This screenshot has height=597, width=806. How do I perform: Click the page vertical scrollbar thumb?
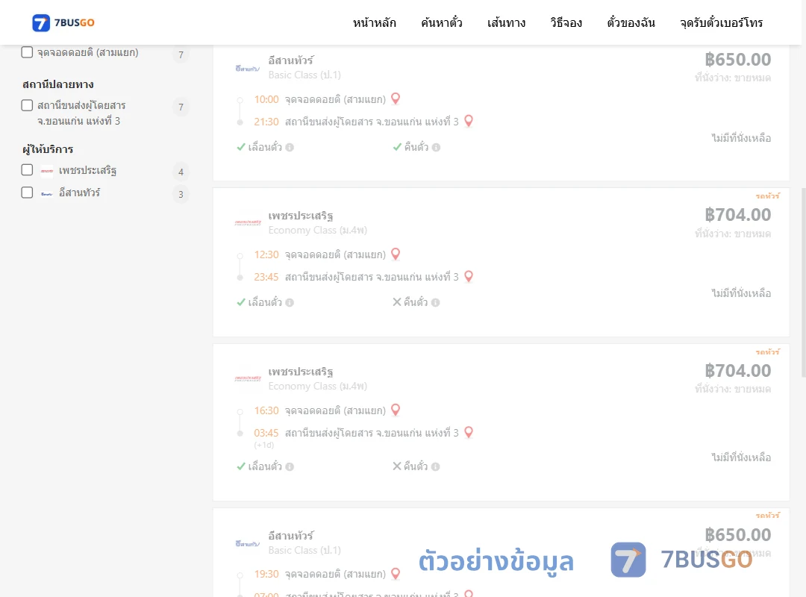coord(804,283)
